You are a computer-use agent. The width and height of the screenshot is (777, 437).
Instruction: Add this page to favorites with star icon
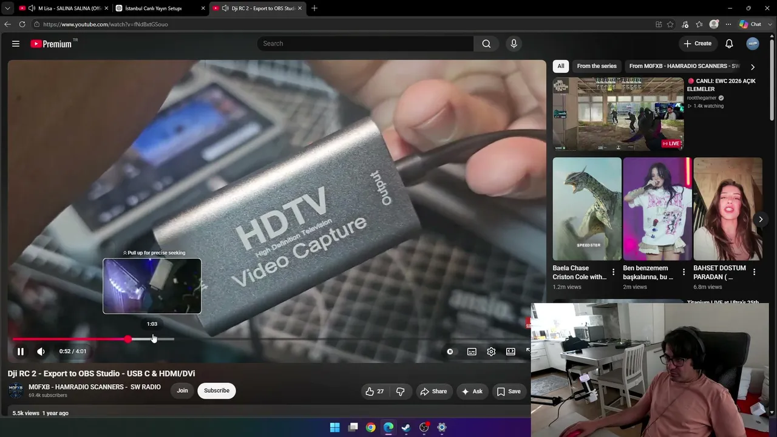[670, 24]
